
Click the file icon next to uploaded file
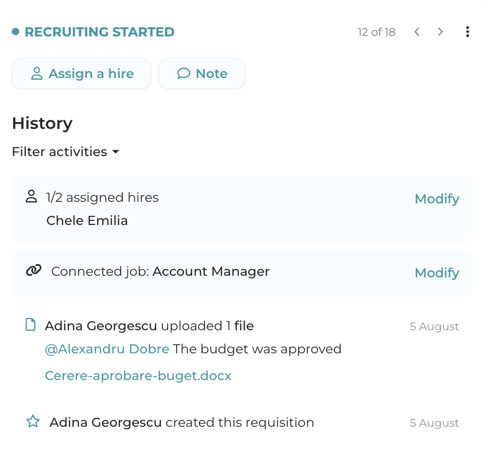pyautogui.click(x=31, y=325)
